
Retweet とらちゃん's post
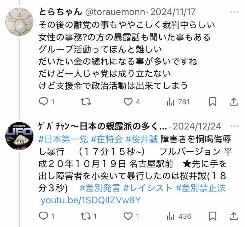point(86,102)
